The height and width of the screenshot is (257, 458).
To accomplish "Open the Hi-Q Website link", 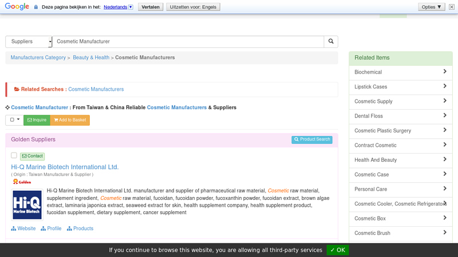I will point(23,228).
